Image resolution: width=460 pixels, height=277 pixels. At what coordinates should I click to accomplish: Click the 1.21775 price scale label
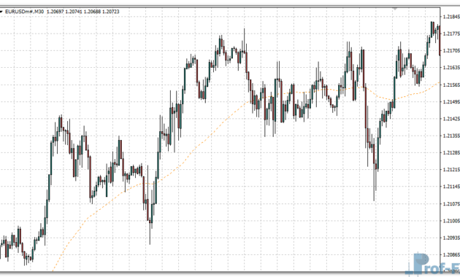pos(451,34)
